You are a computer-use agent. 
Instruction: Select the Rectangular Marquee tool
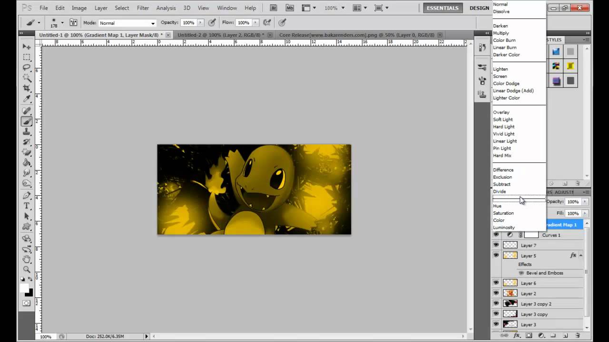pos(27,57)
